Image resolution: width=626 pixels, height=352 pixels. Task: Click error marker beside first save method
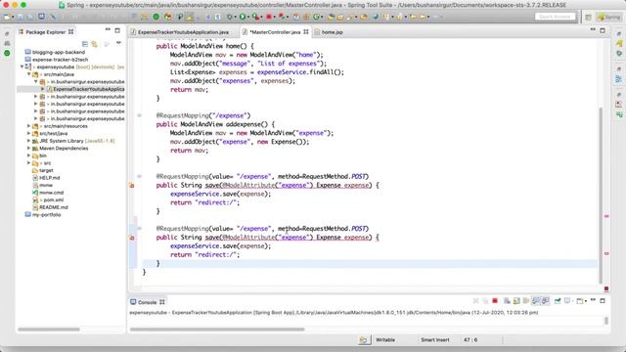(x=132, y=185)
